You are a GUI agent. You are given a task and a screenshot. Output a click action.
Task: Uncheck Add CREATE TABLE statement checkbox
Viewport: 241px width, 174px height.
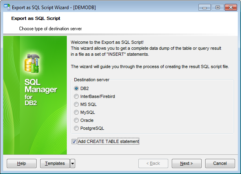click(x=74, y=141)
